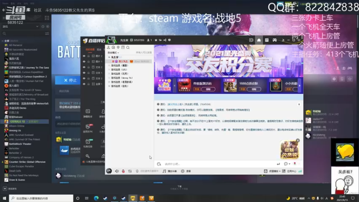This screenshot has height=202, width=359.
Task: Toggle visibility eye for 图片 2 source
Action: (x=84, y=56)
